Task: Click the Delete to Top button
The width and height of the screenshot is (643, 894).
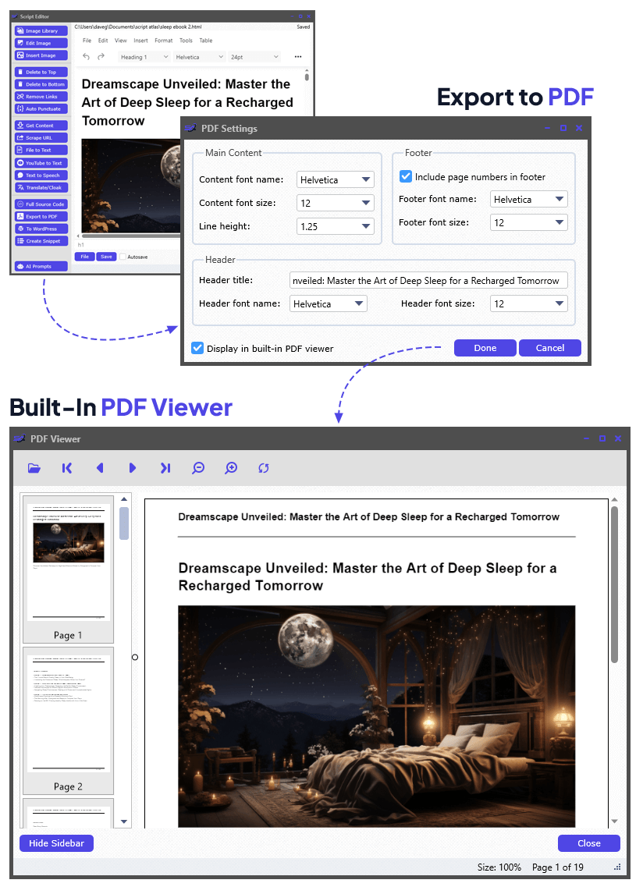Action: coord(41,73)
